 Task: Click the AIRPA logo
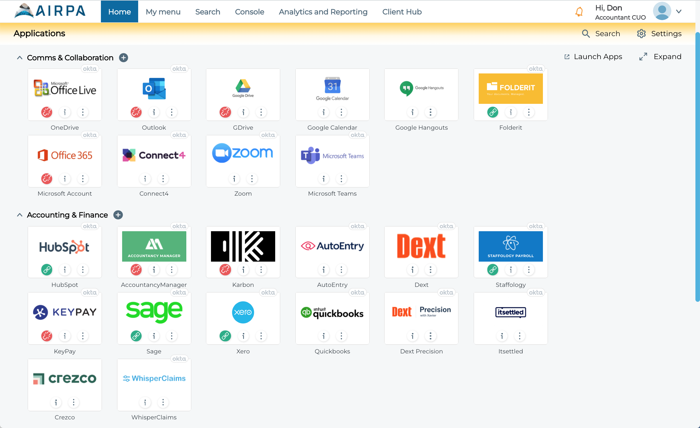(50, 11)
